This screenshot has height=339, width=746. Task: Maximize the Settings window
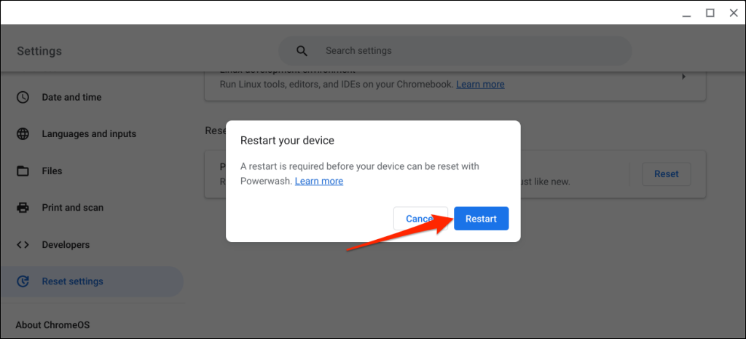point(710,12)
